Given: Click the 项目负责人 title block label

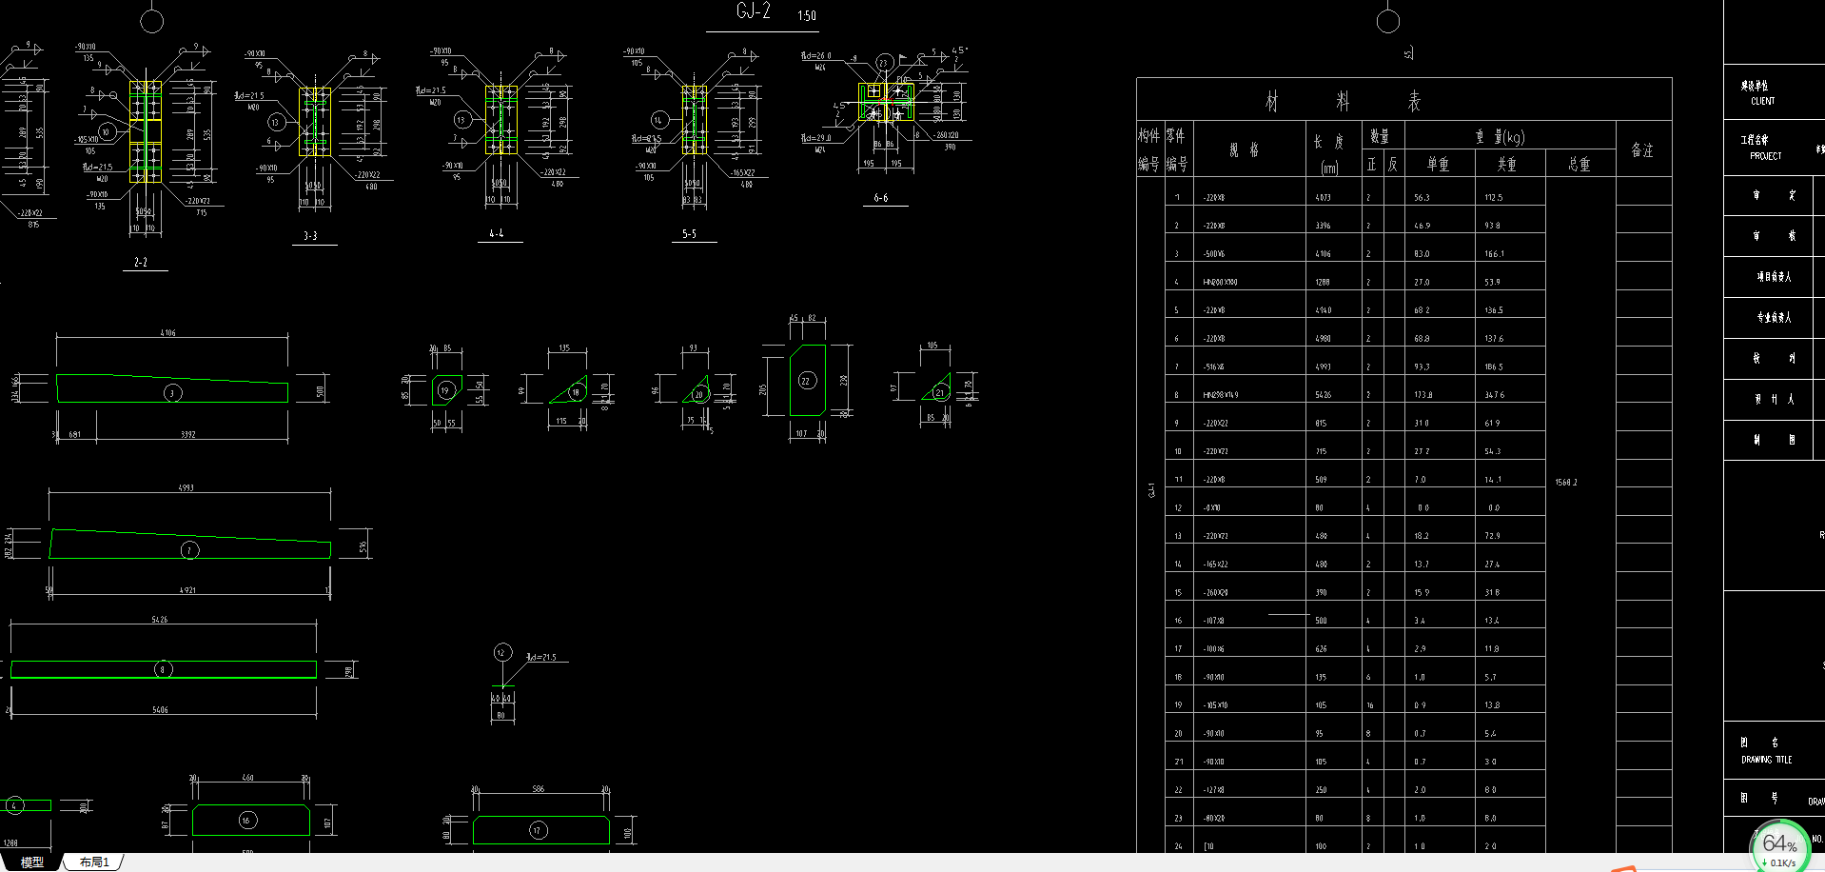Looking at the screenshot, I should pyautogui.click(x=1774, y=277).
